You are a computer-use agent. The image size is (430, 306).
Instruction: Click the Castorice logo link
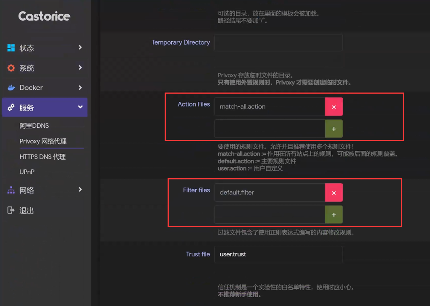coord(44,16)
